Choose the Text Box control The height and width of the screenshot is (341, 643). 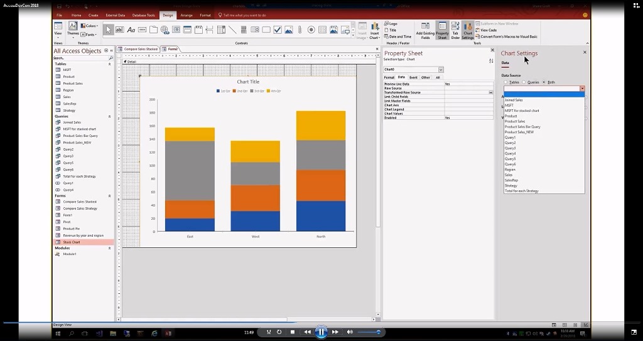click(119, 30)
